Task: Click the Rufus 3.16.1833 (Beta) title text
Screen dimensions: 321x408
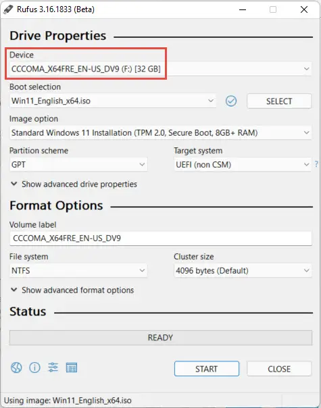Action: point(55,9)
